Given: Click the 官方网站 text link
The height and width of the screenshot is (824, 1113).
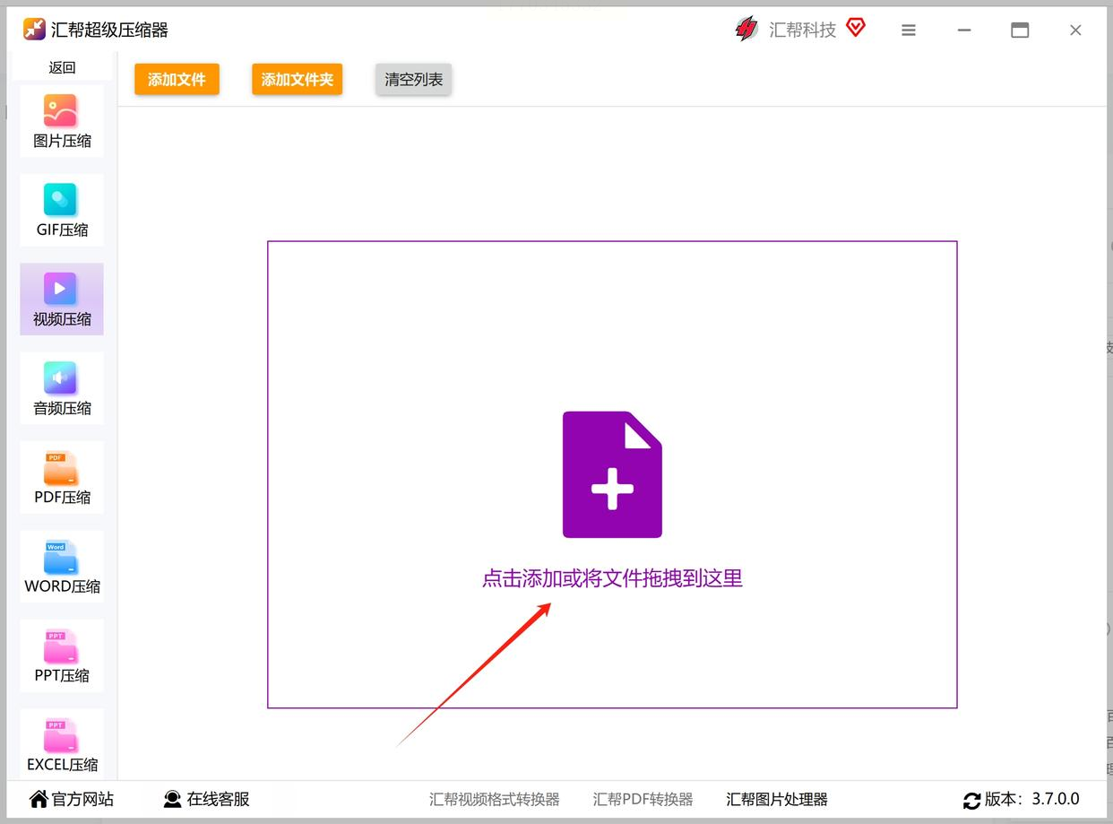Looking at the screenshot, I should [82, 799].
